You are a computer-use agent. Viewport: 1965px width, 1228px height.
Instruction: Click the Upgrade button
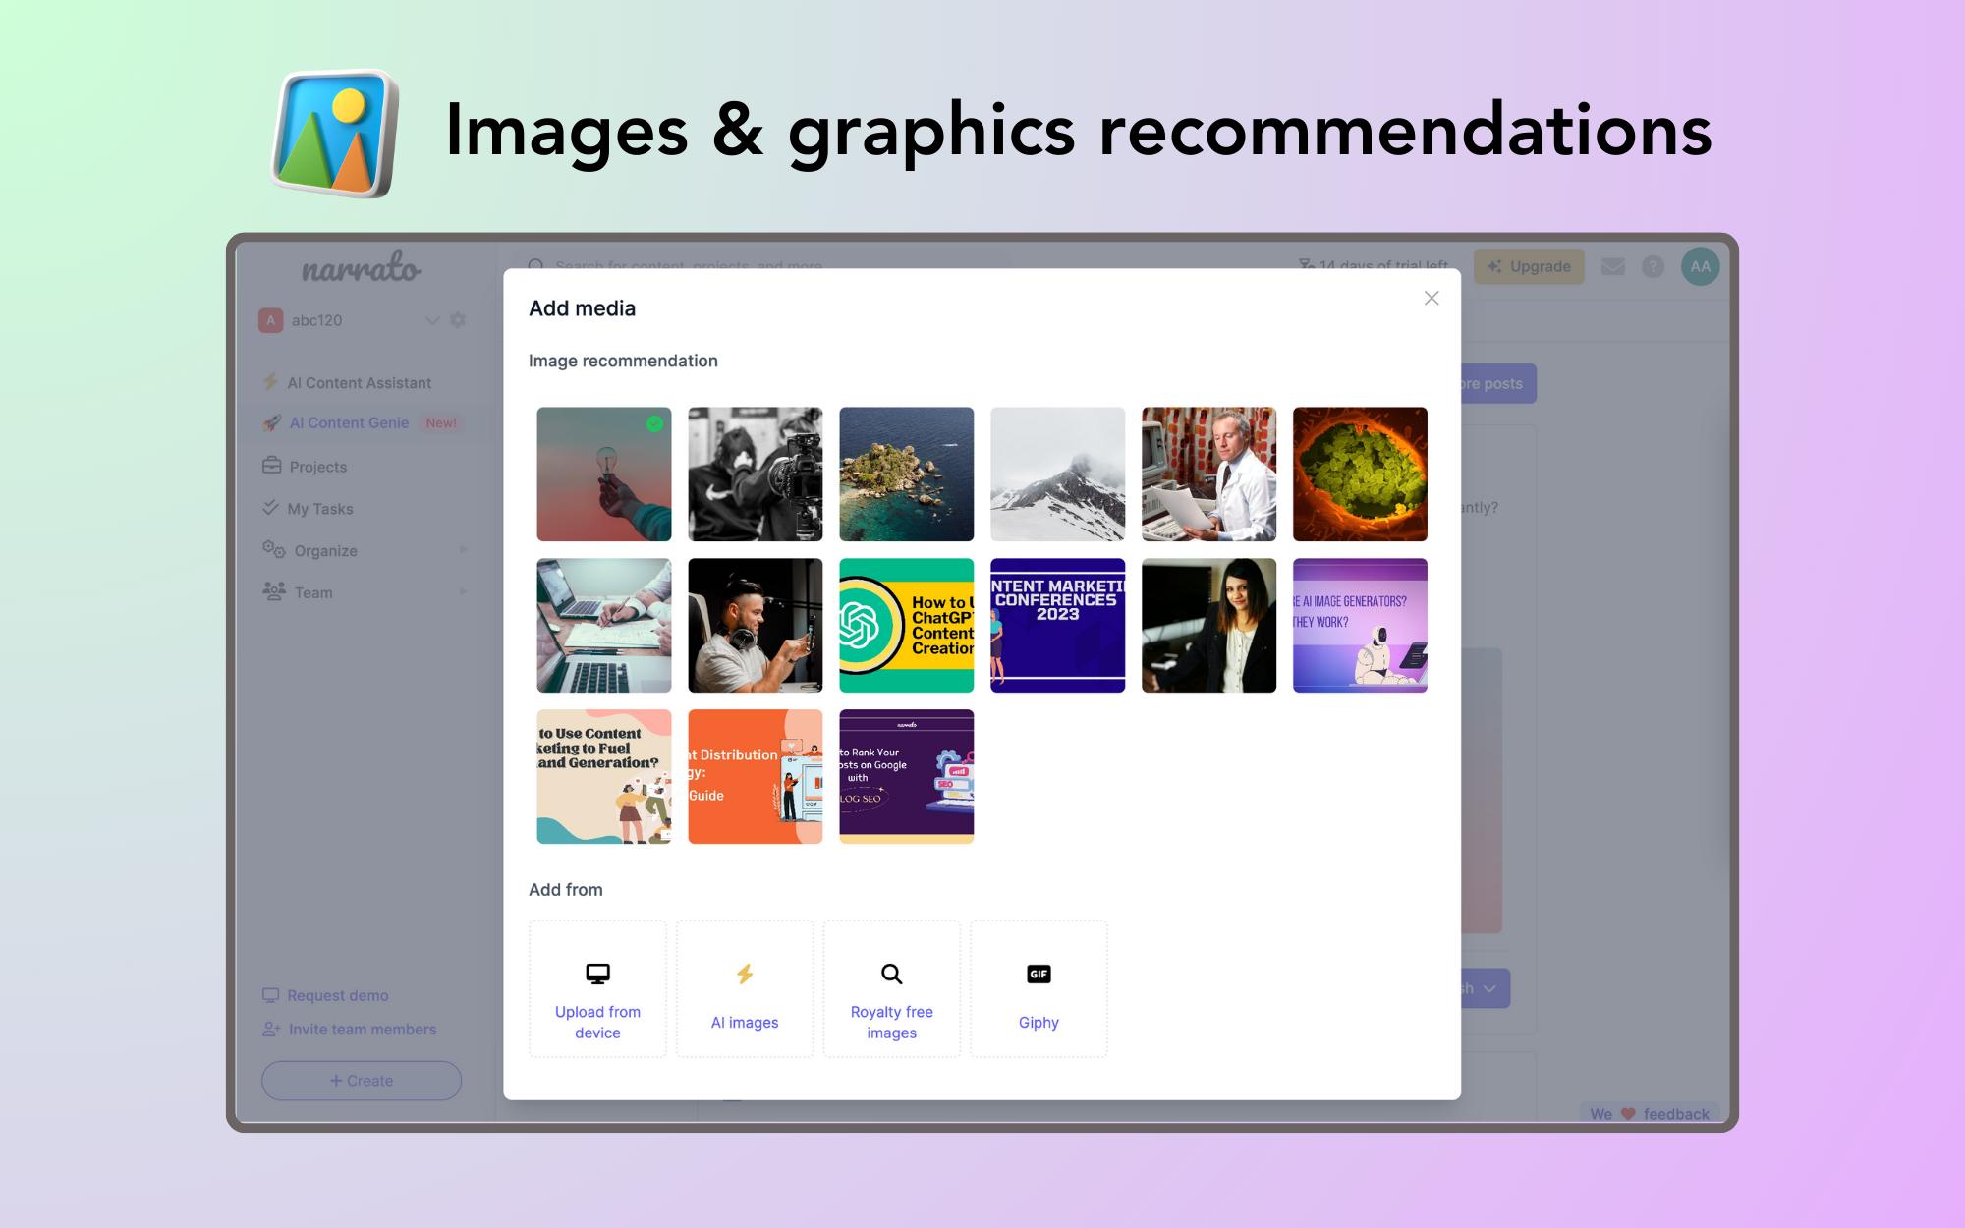[x=1529, y=266]
